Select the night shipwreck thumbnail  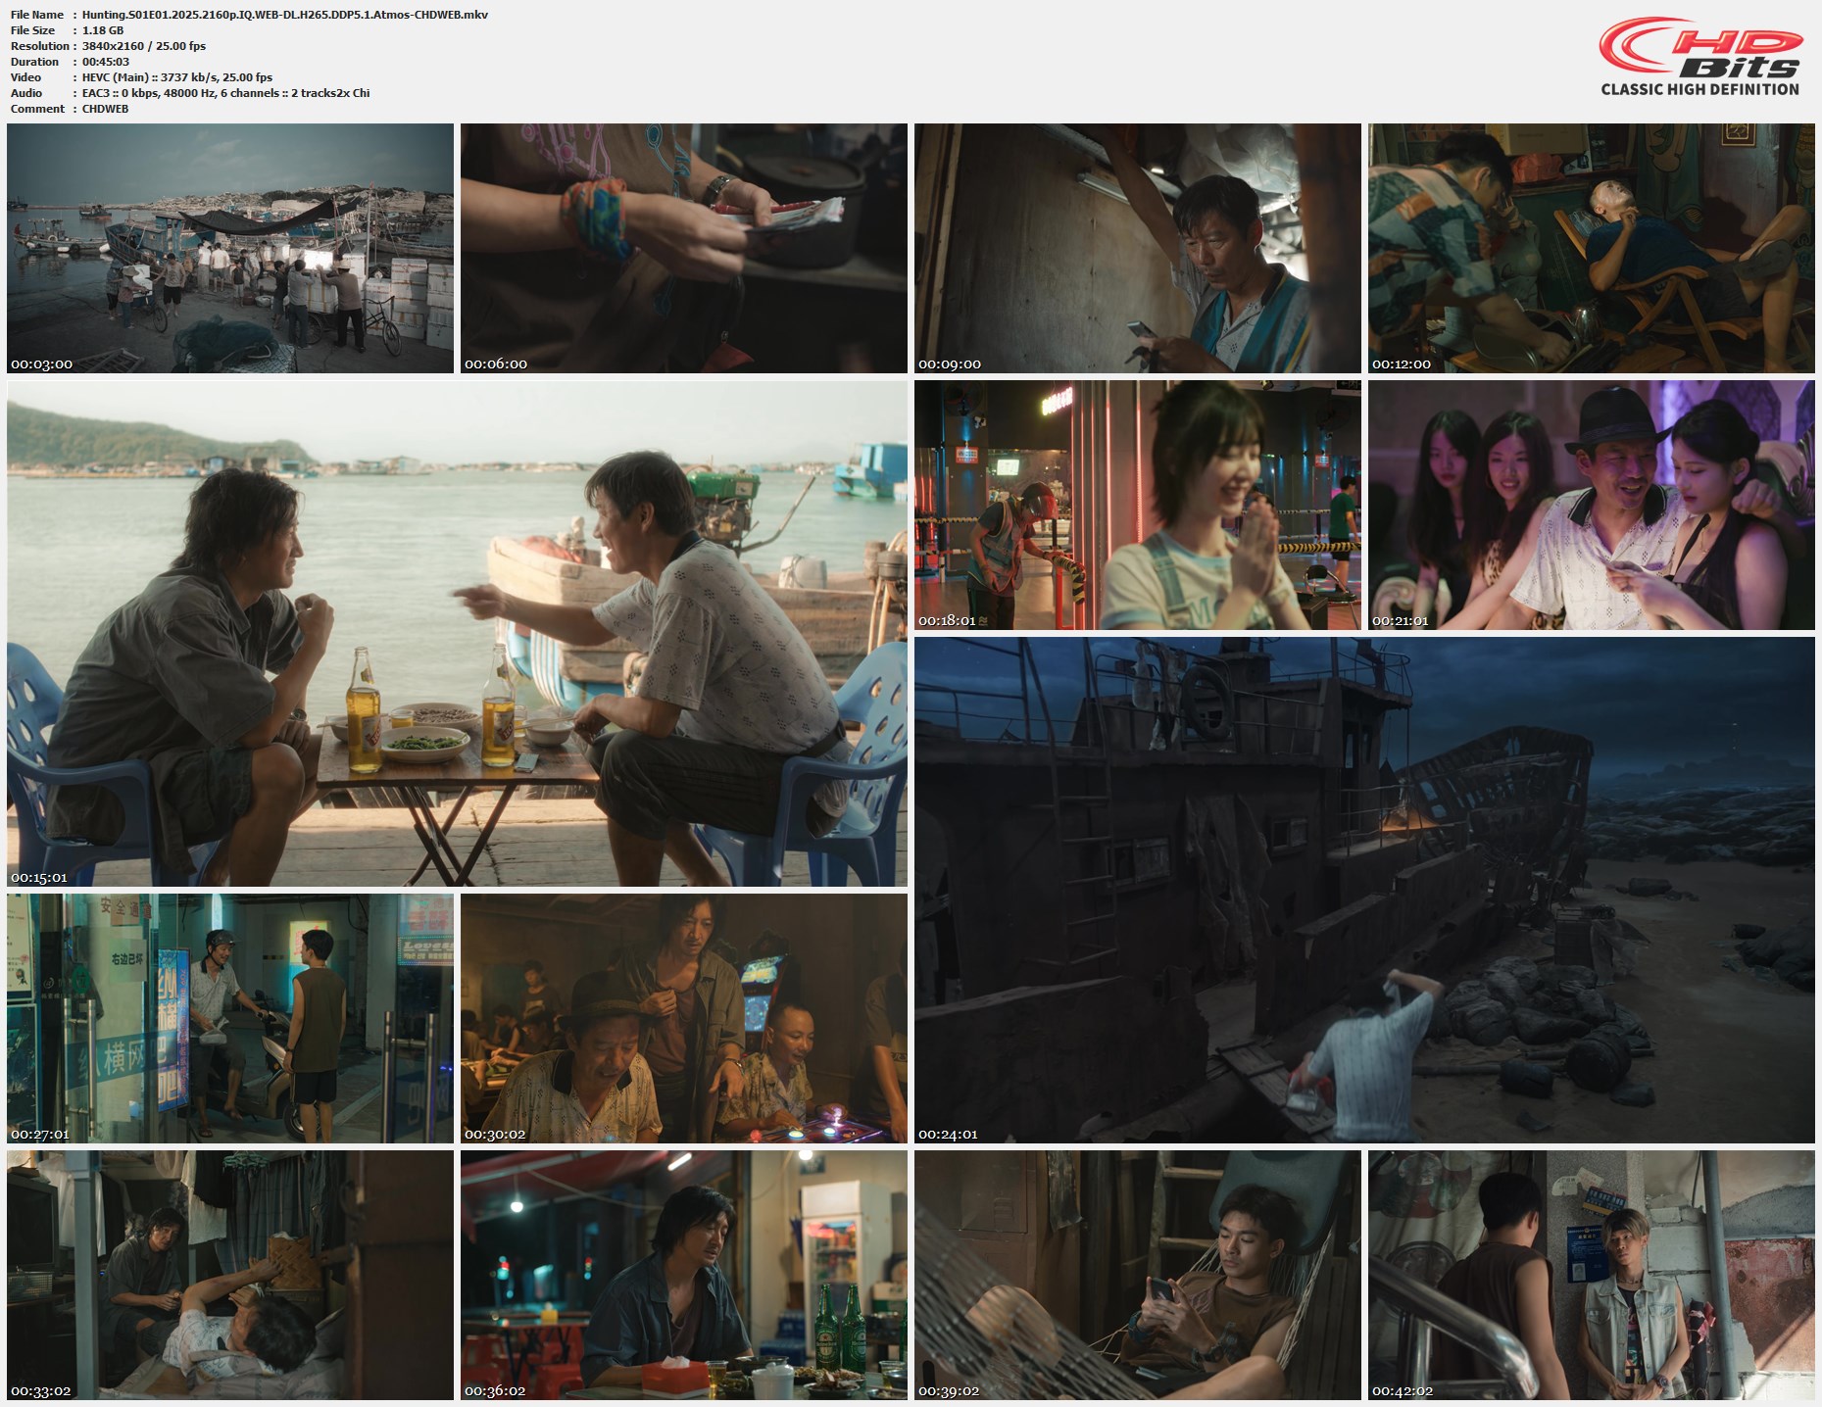pos(1363,890)
